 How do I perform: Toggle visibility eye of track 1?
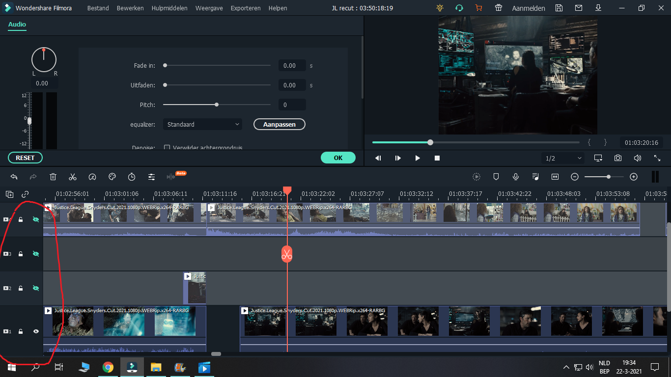[x=36, y=331]
